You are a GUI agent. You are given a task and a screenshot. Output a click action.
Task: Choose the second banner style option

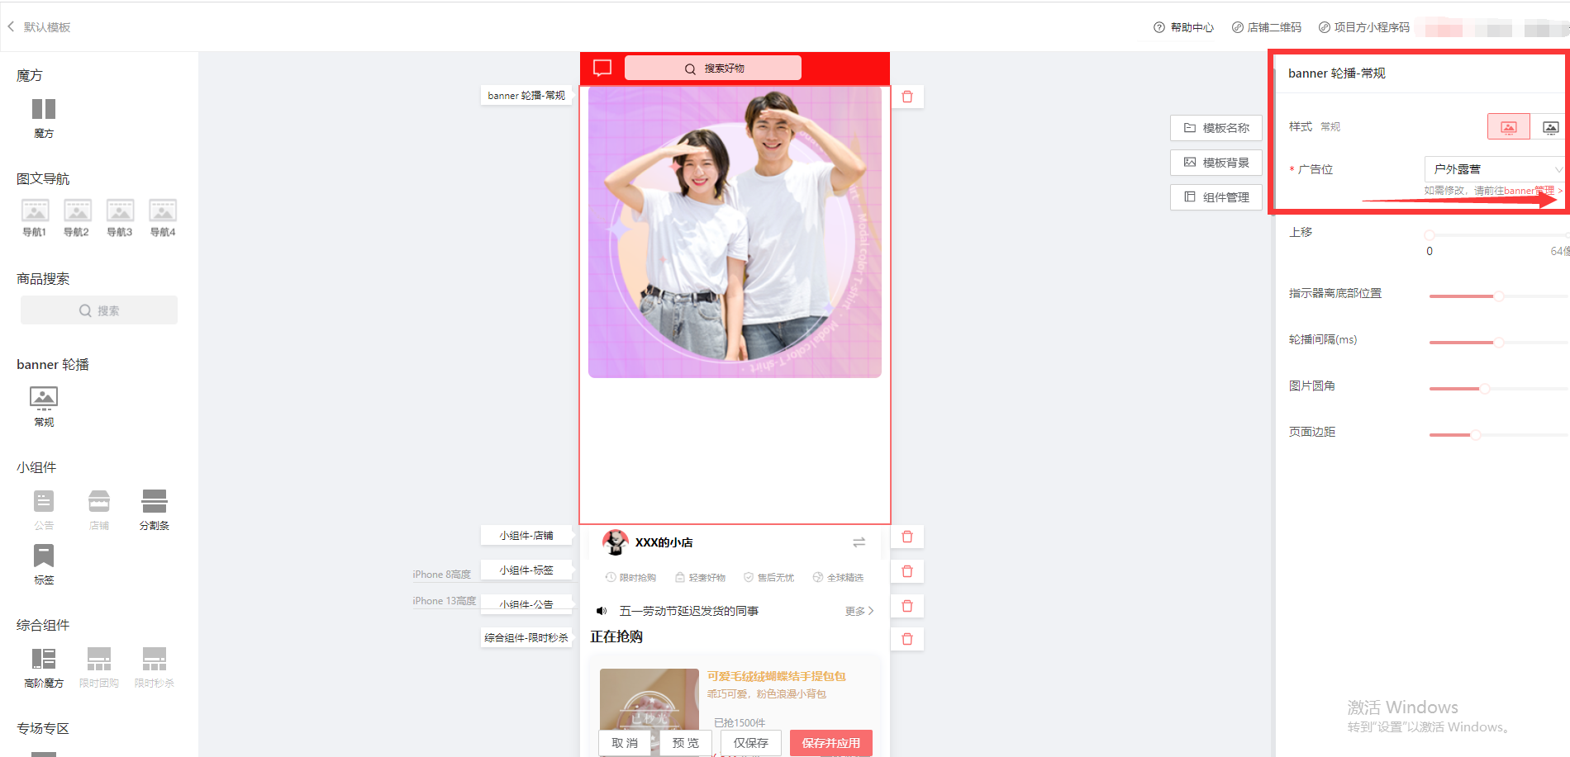click(1550, 127)
